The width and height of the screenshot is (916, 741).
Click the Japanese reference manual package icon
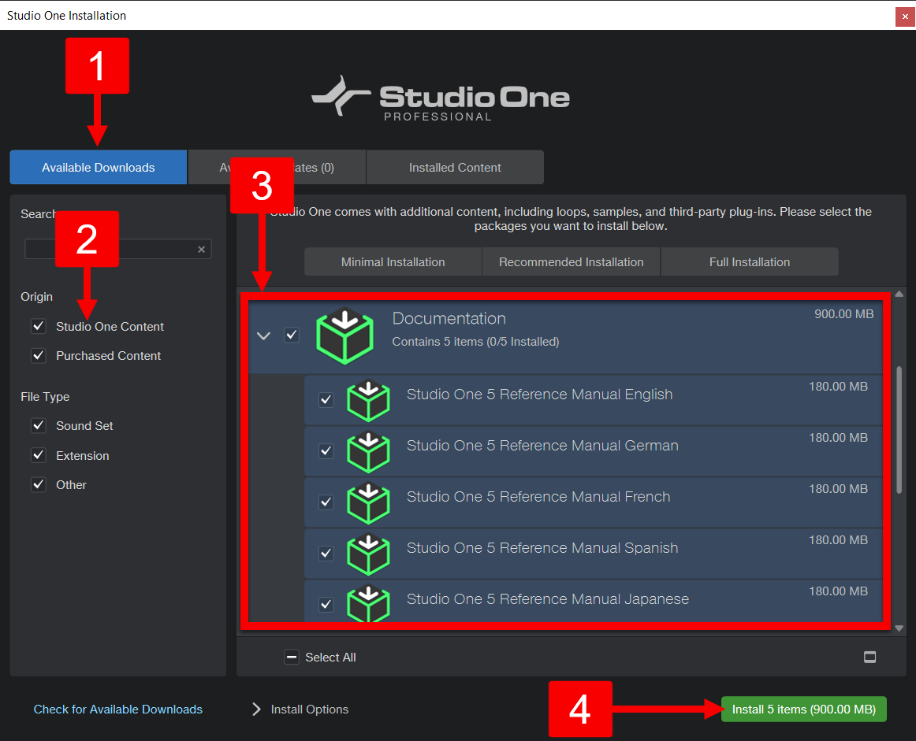(x=368, y=604)
